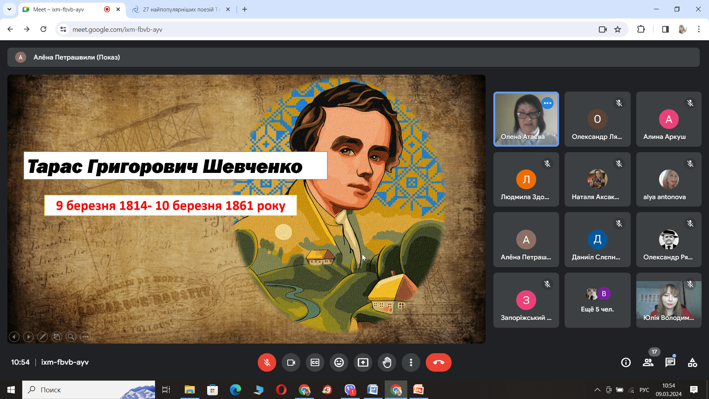Screen dimensions: 709x399
Task: Open Chrome profile avatar
Action: tap(682, 29)
